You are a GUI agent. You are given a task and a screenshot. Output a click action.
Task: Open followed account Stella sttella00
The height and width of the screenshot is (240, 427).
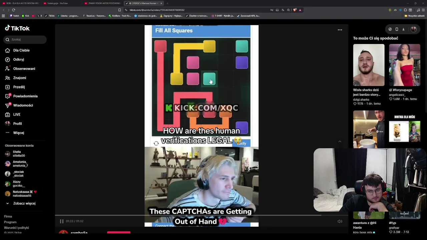[15, 154]
